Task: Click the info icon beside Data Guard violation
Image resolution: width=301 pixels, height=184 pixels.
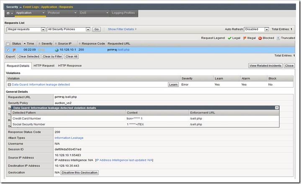Action: coord(9,85)
